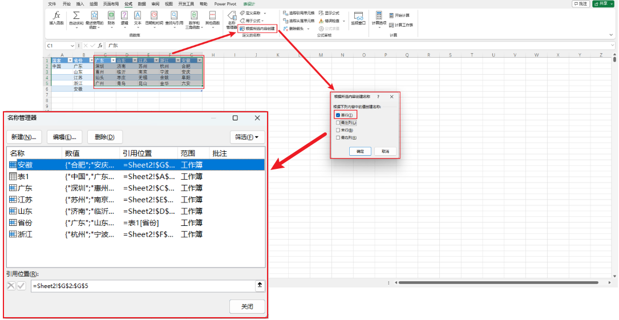Open the 自动求和 sigma icon
This screenshot has width=619, height=320.
tap(76, 15)
